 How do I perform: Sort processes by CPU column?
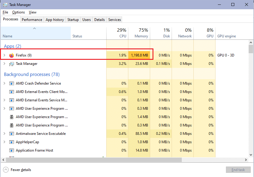click(117, 33)
